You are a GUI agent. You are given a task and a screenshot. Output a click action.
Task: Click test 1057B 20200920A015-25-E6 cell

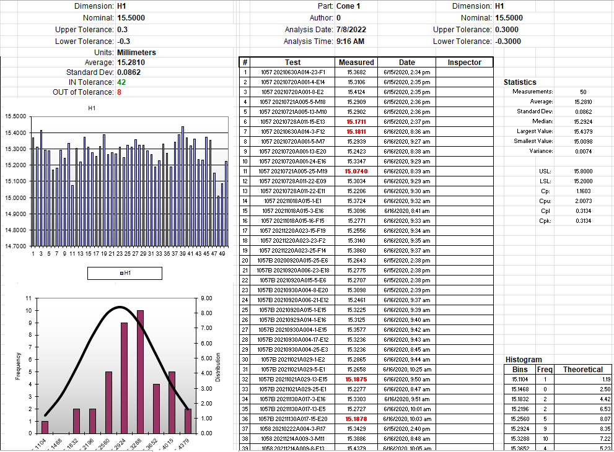(292, 261)
